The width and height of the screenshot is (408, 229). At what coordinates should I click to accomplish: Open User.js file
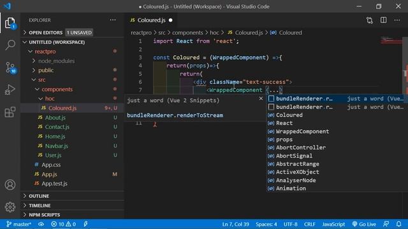pyautogui.click(x=72, y=155)
